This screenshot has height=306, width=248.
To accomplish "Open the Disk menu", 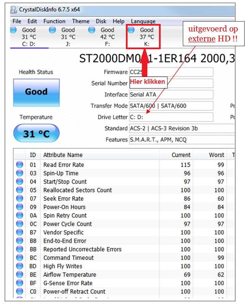I will click(101, 21).
